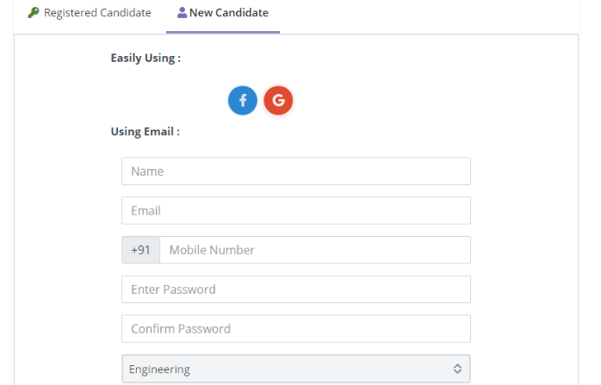Focus the Enter Password field
This screenshot has width=601, height=385.
(x=295, y=289)
